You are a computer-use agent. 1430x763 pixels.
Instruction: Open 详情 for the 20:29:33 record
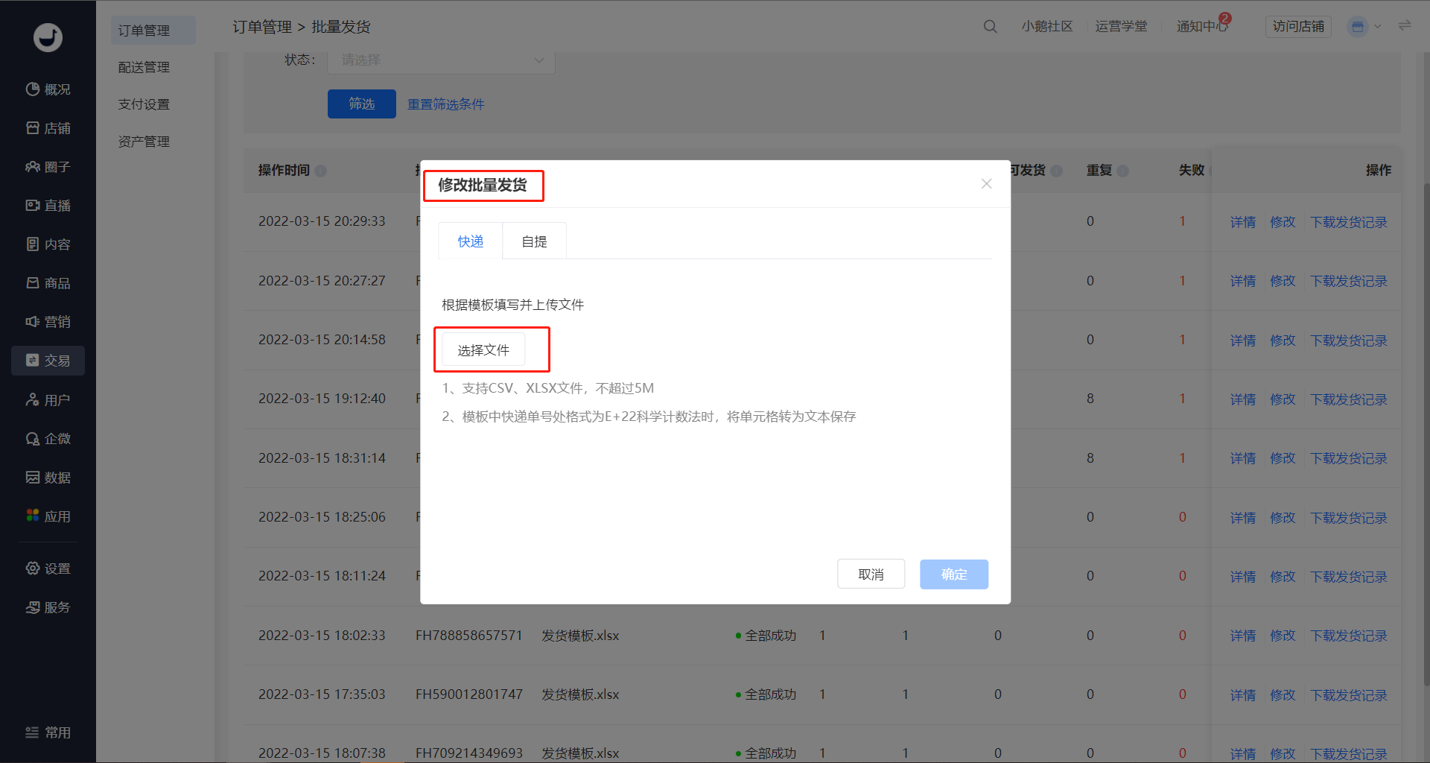(1242, 222)
